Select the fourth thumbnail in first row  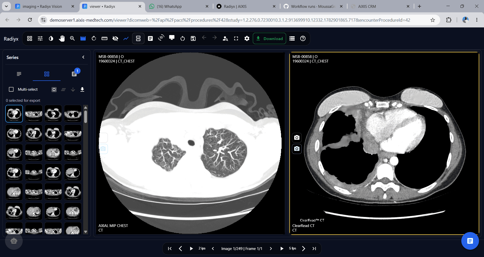(x=73, y=114)
